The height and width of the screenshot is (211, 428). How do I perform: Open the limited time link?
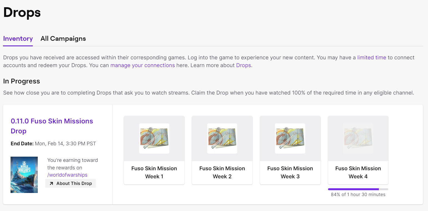tap(371, 58)
